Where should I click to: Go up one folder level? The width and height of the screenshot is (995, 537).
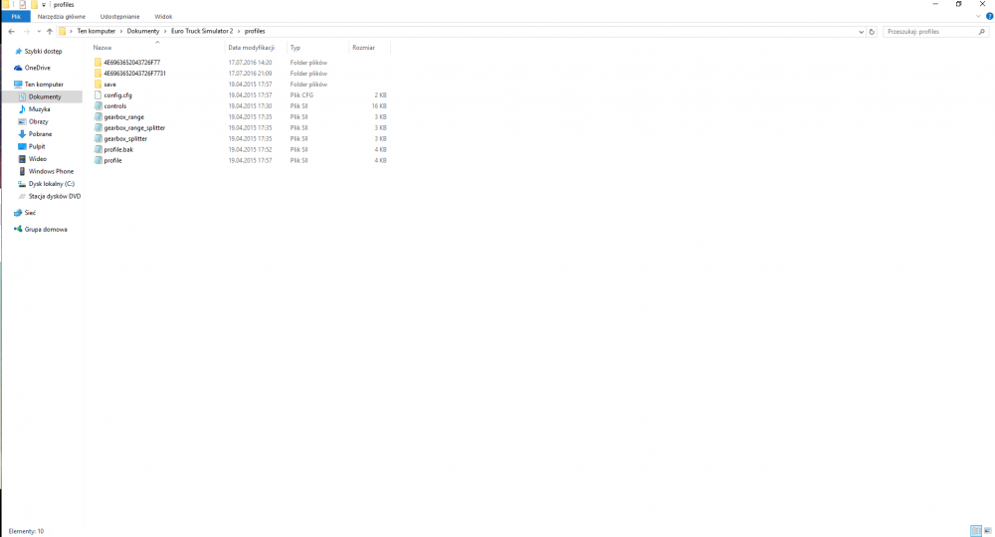click(50, 31)
